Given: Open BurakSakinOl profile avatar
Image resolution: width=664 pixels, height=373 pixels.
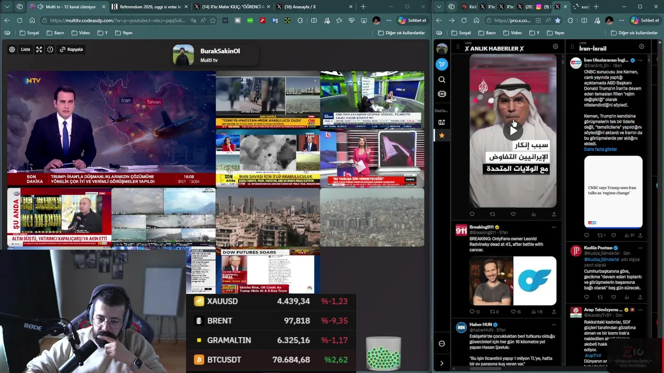Looking at the screenshot, I should pos(183,55).
